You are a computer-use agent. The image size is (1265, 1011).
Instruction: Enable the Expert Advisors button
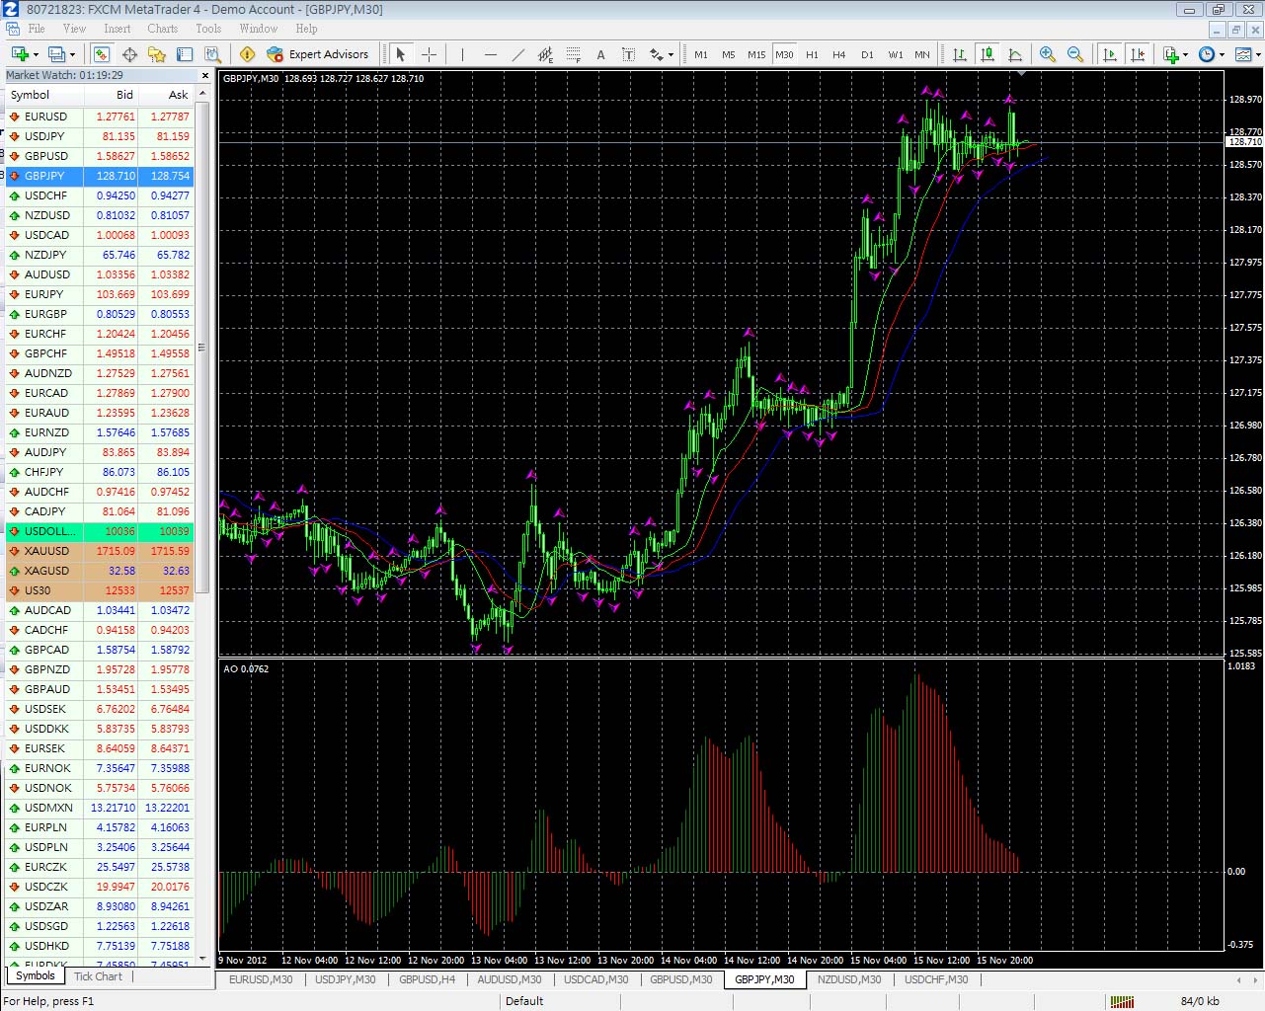tap(318, 54)
